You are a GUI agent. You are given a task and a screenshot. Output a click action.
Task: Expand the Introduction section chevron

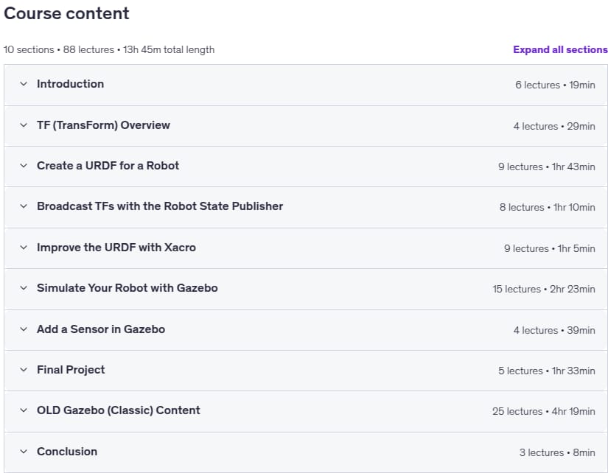(x=24, y=84)
